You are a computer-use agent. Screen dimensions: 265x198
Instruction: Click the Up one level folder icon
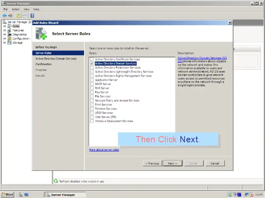click(x=18, y=16)
